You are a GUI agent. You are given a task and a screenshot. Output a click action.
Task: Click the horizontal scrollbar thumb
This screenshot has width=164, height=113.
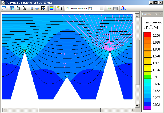(x=69, y=110)
